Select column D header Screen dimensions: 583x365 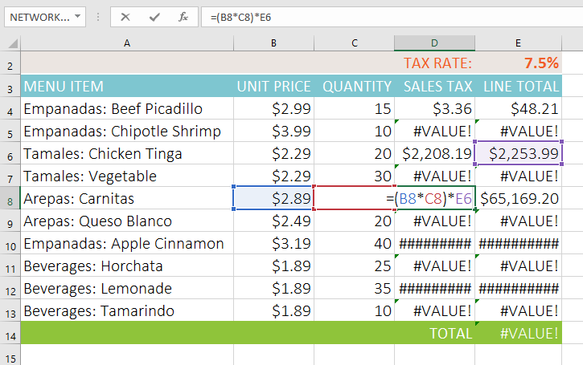pos(434,43)
